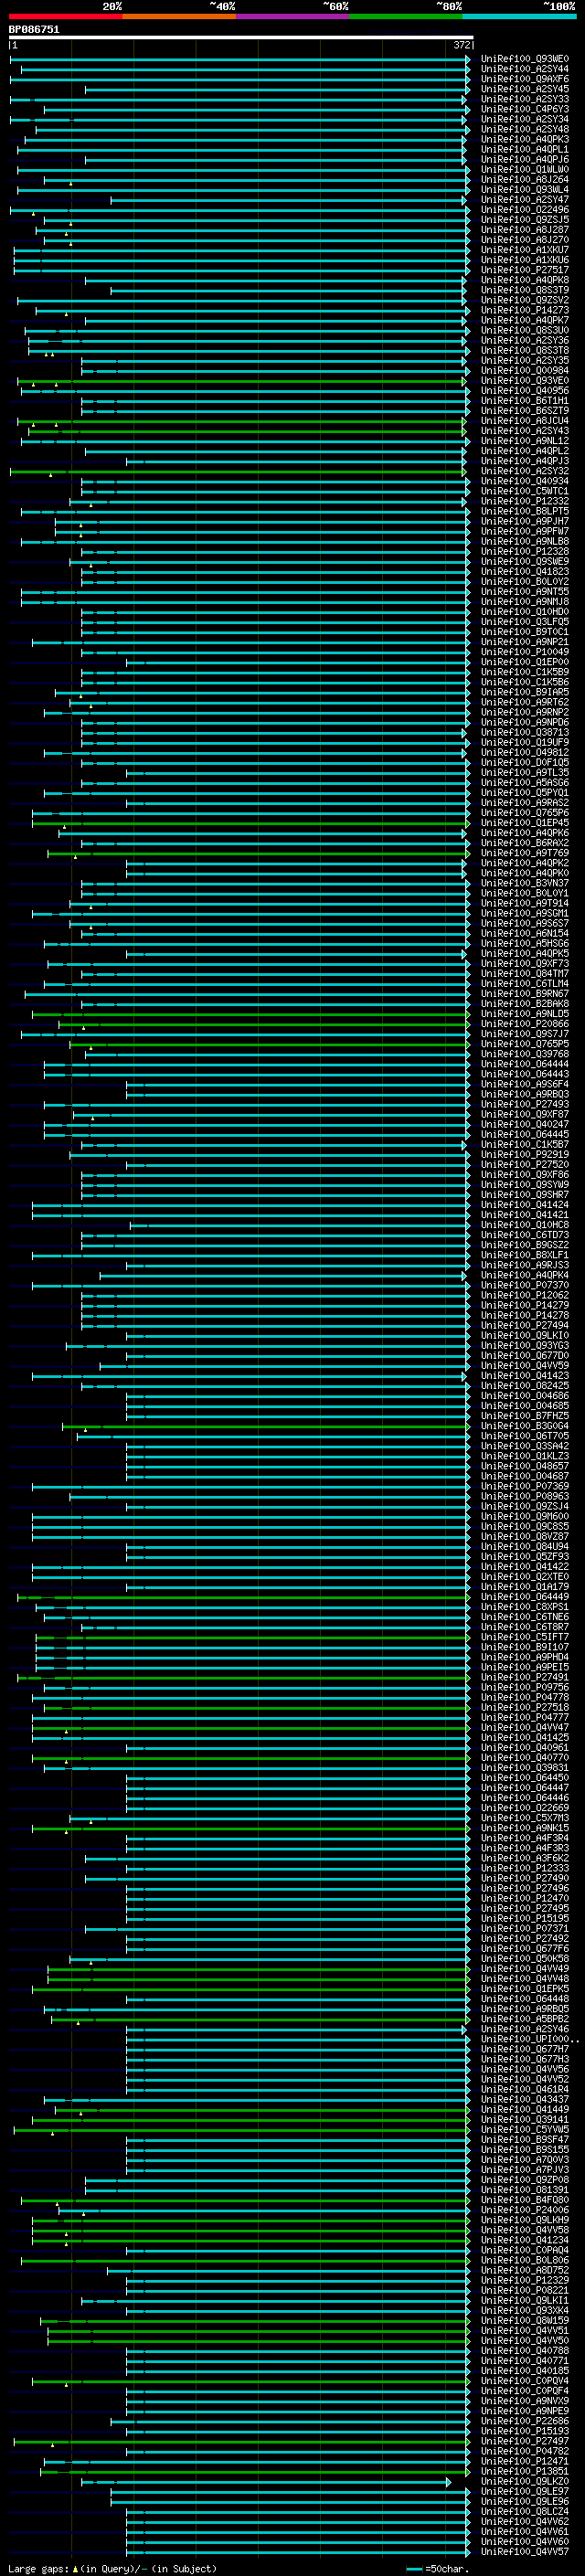Select hit label UniRef100_Q41424
This screenshot has height=2576, width=585.
(524, 1205)
